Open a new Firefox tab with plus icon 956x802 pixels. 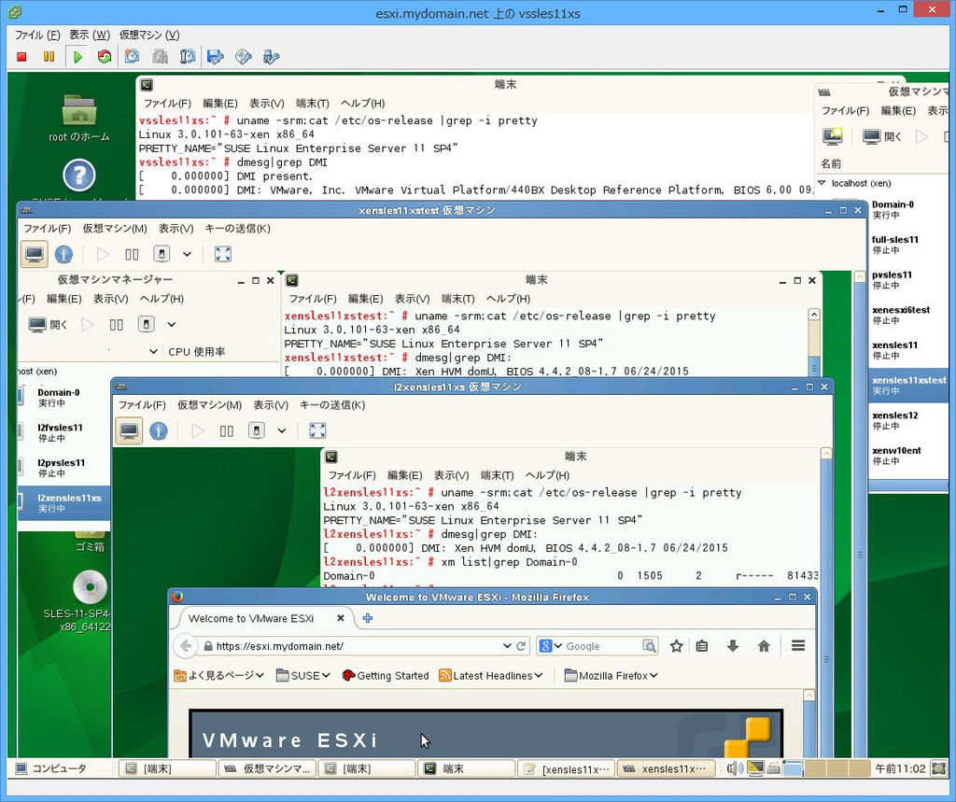point(368,618)
